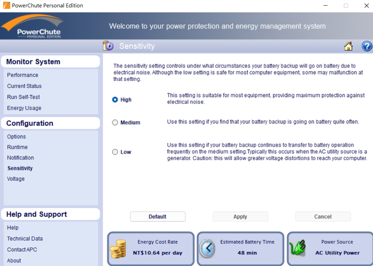Click the Monitor System section header

(x=50, y=62)
